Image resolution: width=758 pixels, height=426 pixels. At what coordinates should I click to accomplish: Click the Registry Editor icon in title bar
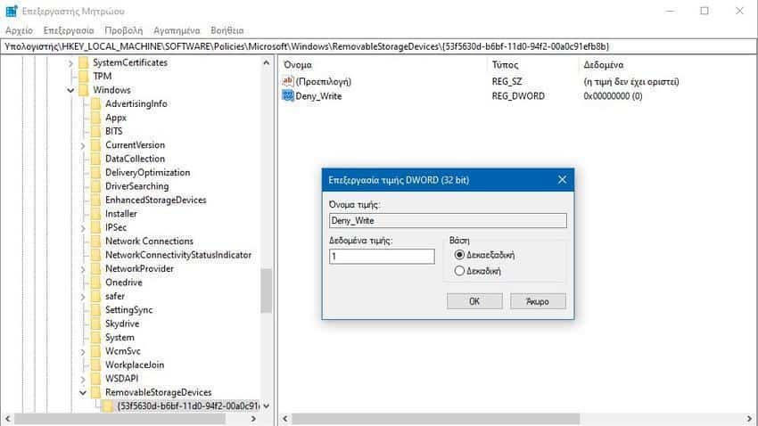pos(11,11)
